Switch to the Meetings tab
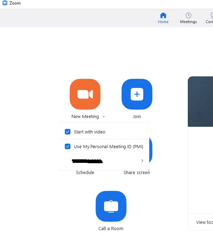 (188, 18)
